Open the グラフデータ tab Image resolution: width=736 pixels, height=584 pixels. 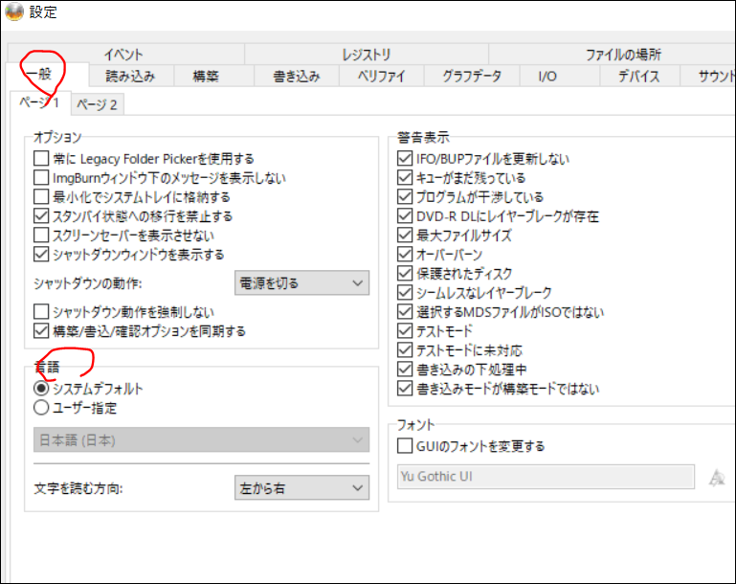(472, 76)
